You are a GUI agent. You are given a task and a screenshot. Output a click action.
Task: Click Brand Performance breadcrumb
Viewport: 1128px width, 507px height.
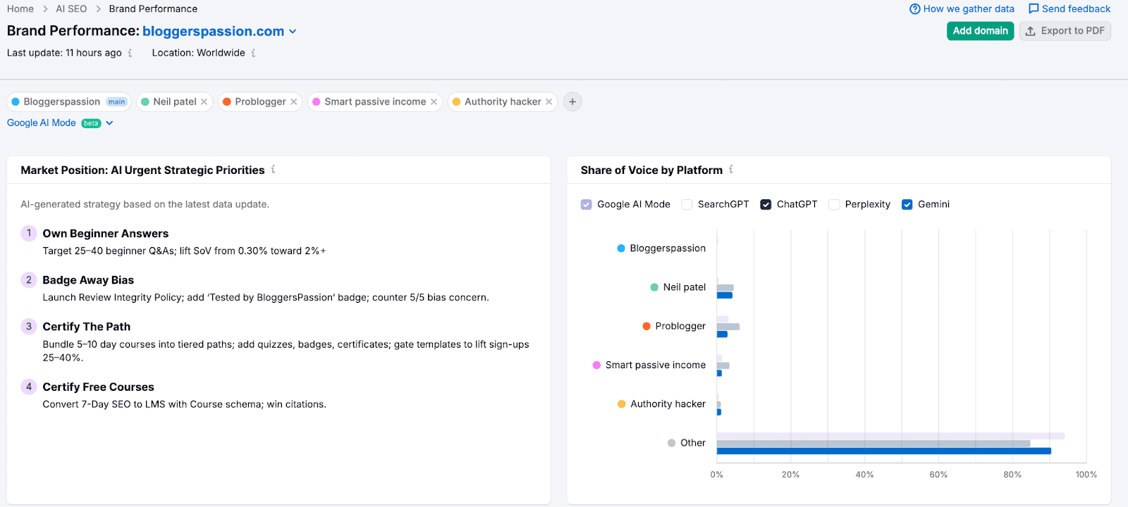(x=153, y=9)
